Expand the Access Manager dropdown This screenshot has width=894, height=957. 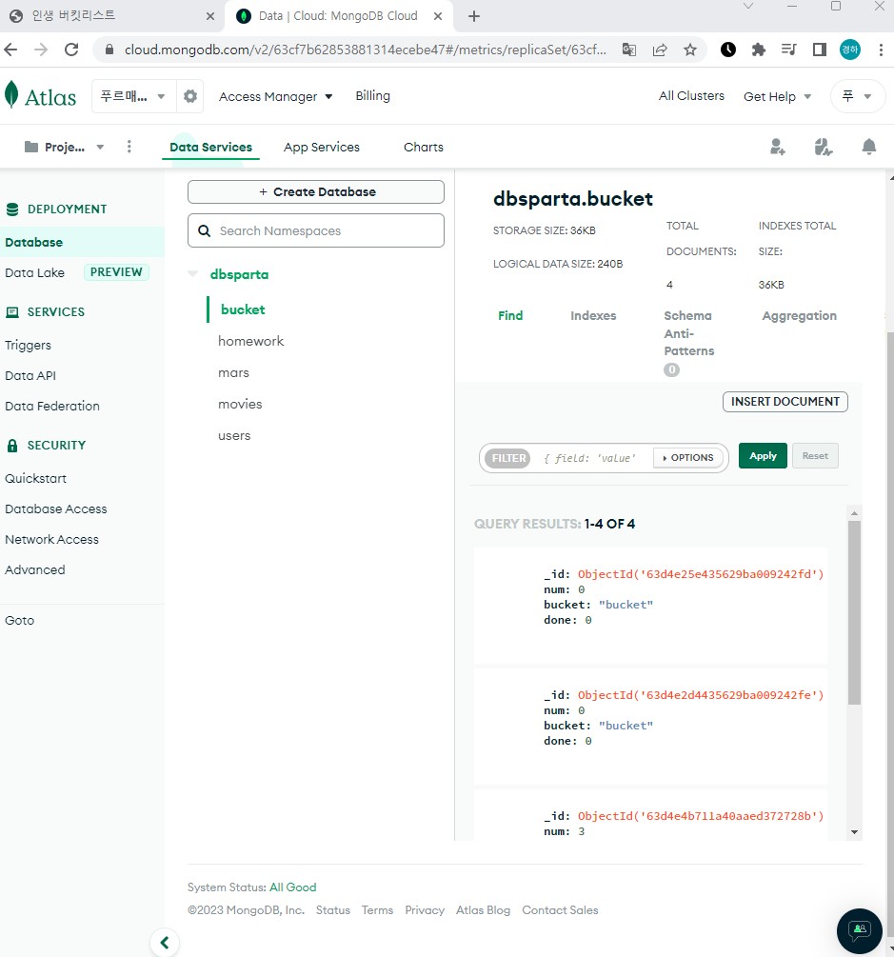tap(275, 96)
